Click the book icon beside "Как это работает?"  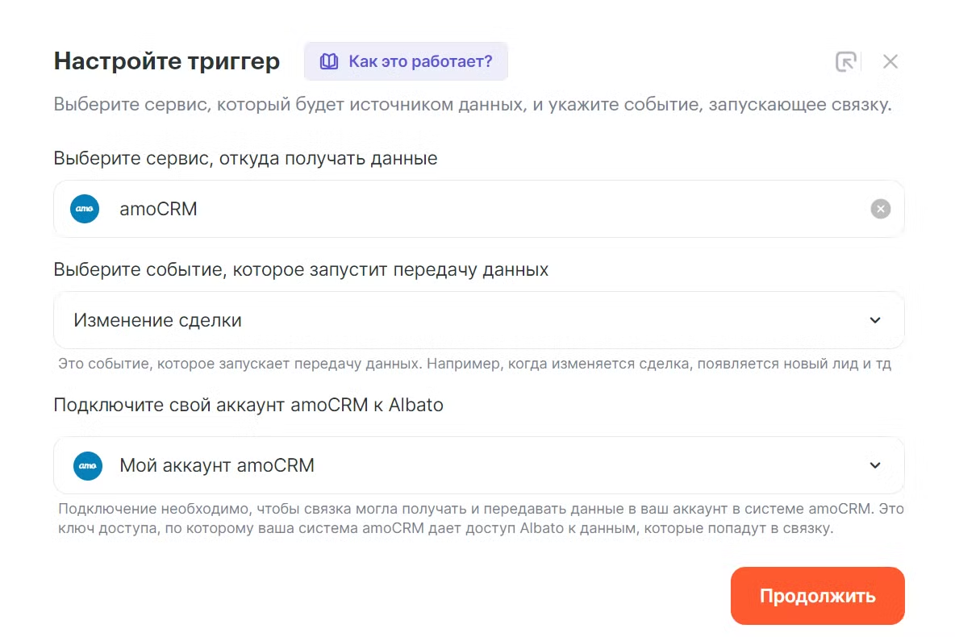(x=328, y=61)
